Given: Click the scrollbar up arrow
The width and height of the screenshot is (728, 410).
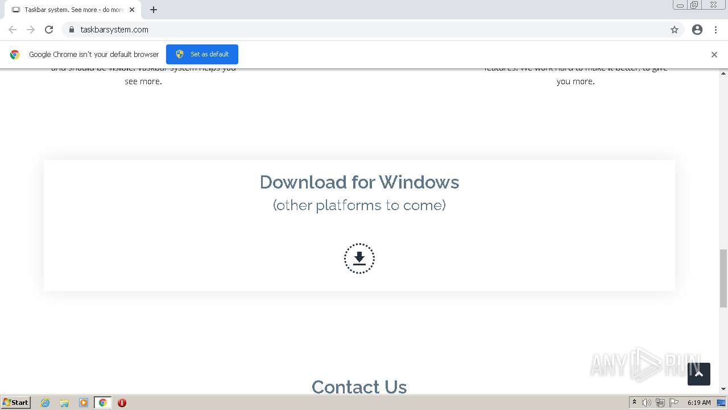Looking at the screenshot, I should pos(723,73).
